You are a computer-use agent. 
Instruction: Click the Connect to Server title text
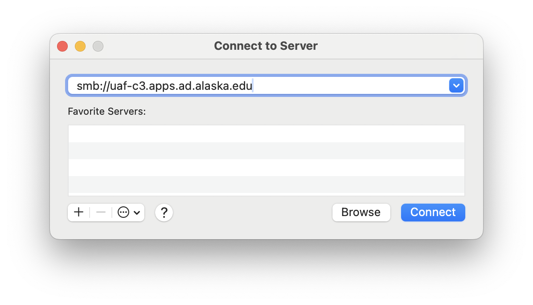[266, 46]
